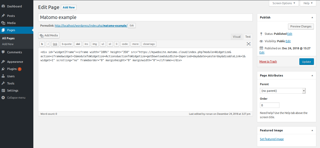This screenshot has height=148, width=320.
Task: Open Plugins with one update pending
Action: [12, 69]
